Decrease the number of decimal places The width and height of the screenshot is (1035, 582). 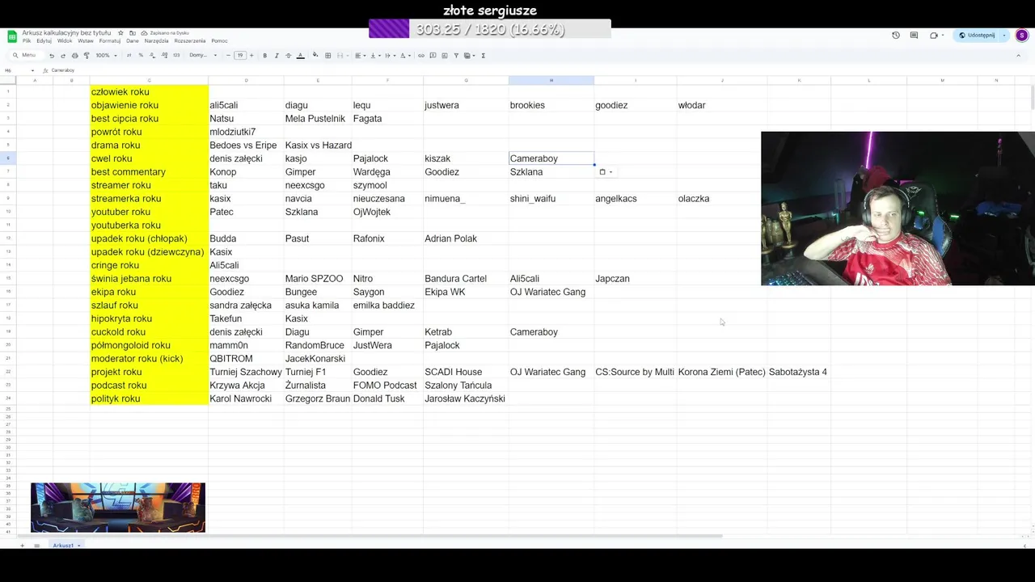pyautogui.click(x=152, y=56)
